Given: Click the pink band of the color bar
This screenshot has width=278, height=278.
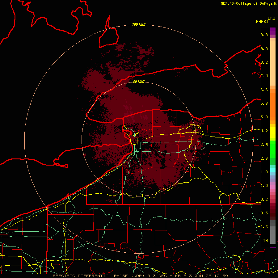Looking at the screenshot, I should [273, 187].
